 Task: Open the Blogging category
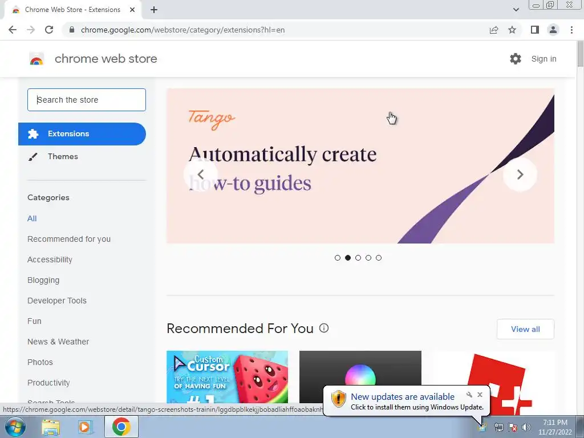click(x=43, y=280)
